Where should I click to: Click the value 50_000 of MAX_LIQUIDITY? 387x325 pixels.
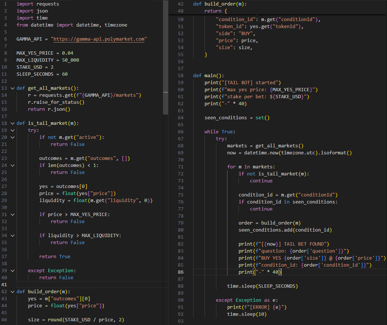point(71,60)
